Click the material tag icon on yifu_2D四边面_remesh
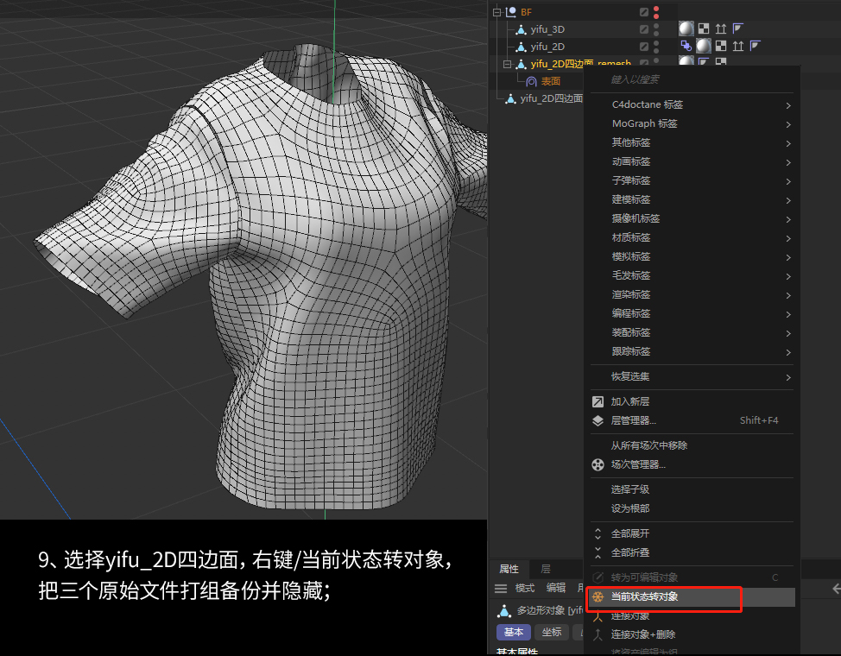Viewport: 841px width, 656px height. tap(685, 61)
